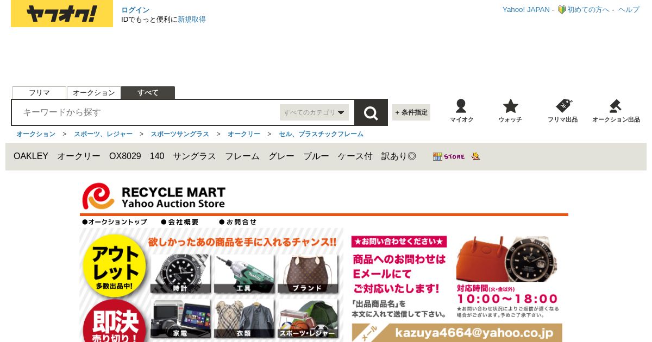Click the red 即決 売り切り badge
652x342 pixels.
pos(114,321)
